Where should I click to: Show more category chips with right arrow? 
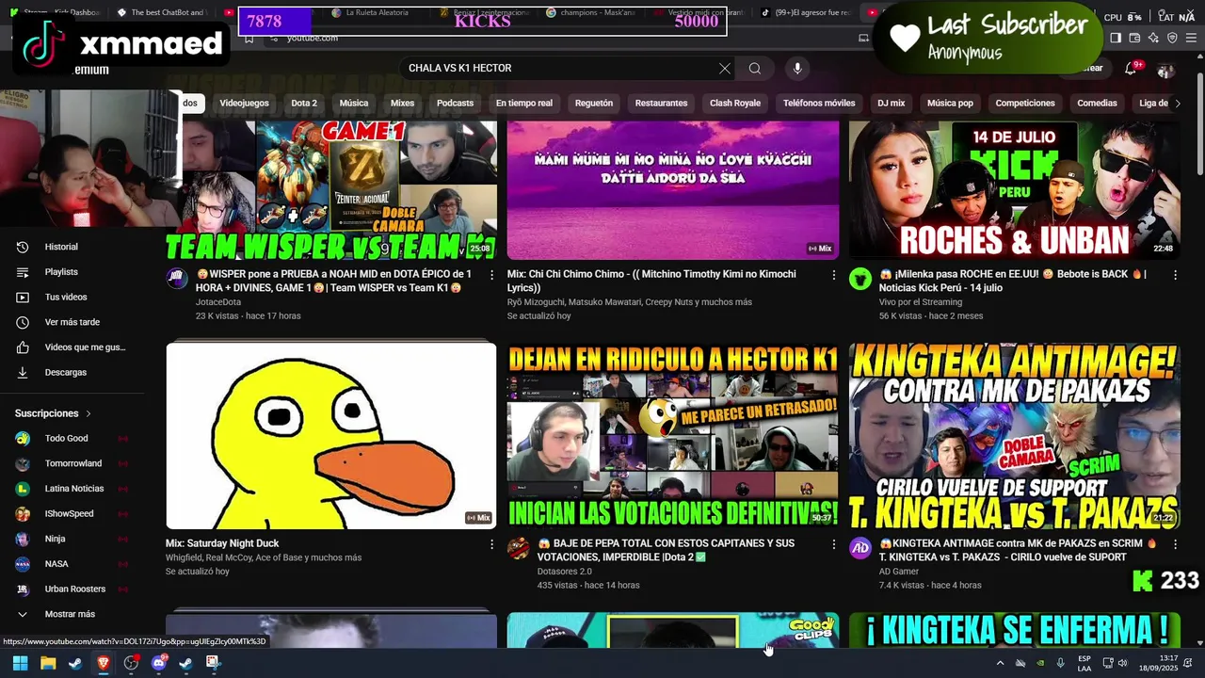(x=1177, y=104)
